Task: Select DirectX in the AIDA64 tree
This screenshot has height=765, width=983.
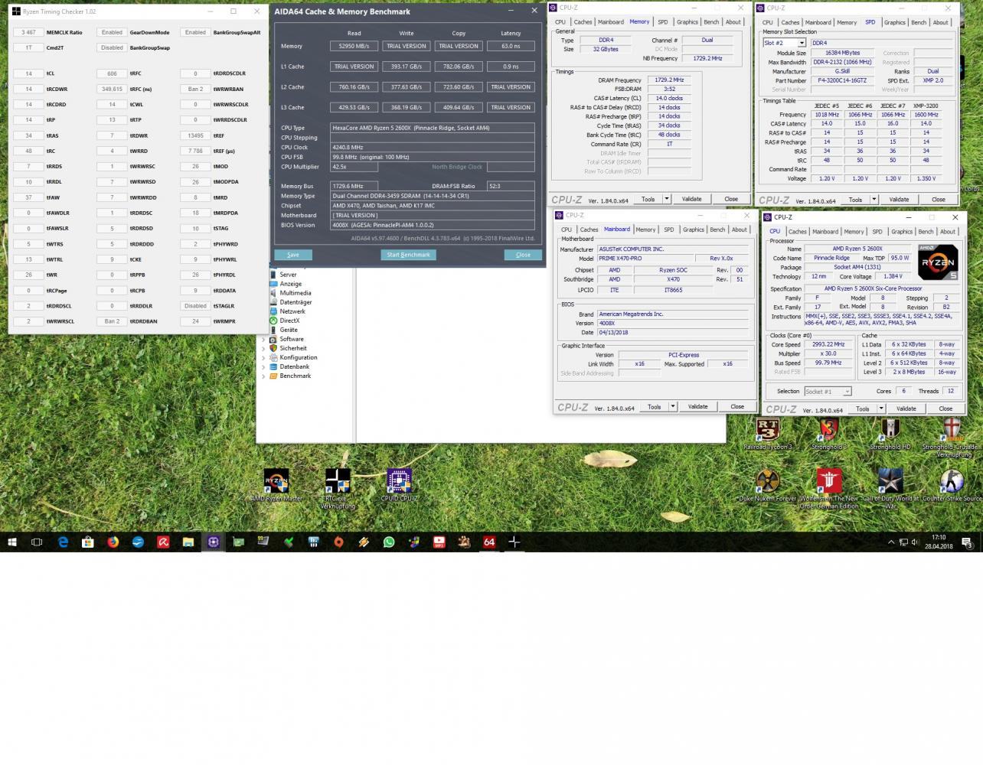Action: click(289, 321)
